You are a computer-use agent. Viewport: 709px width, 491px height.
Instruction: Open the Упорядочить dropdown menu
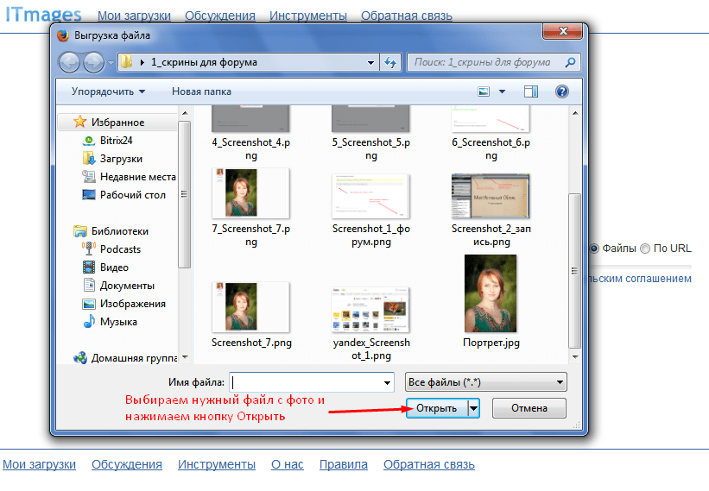coord(108,91)
